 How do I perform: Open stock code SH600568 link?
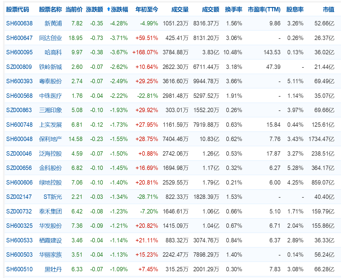19,96
